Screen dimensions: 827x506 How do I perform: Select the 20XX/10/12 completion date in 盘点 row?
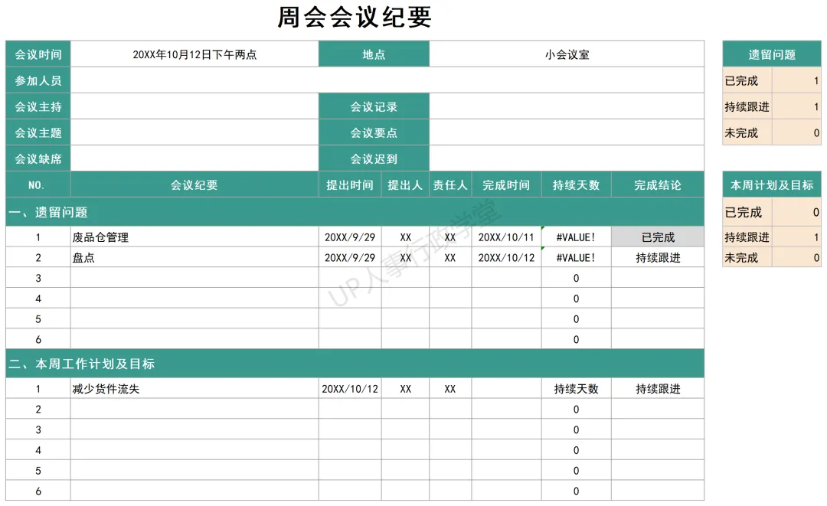point(506,257)
